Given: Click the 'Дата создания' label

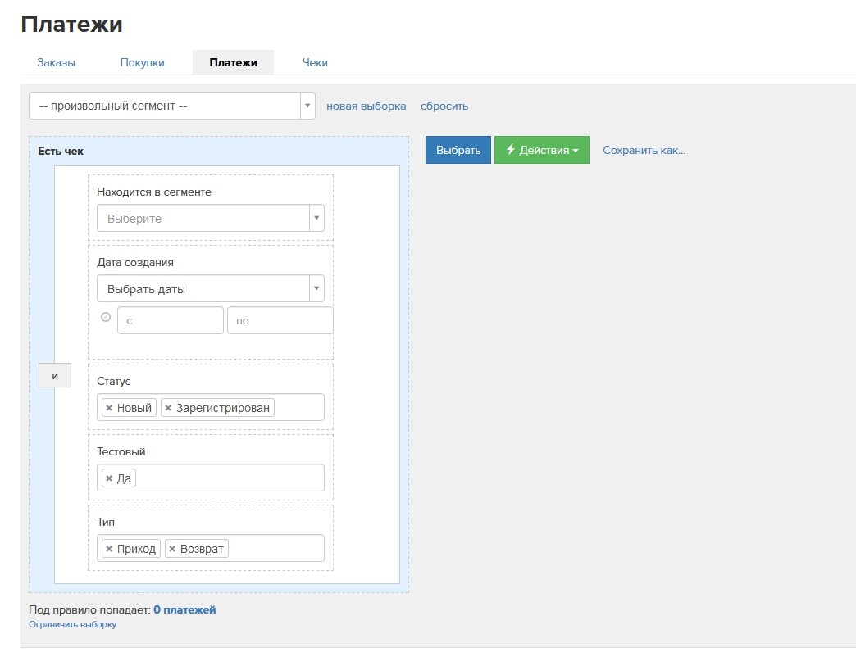Looking at the screenshot, I should [x=135, y=262].
